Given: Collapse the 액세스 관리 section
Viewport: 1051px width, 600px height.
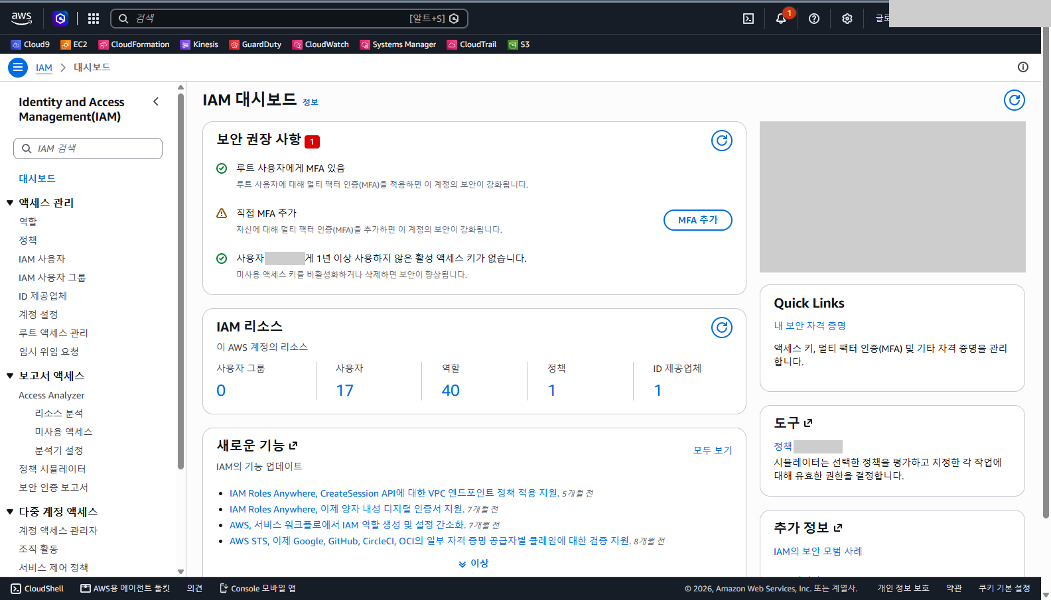Looking at the screenshot, I should pyautogui.click(x=10, y=203).
